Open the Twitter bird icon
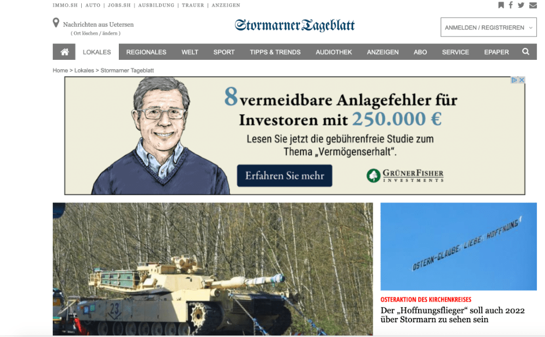Image resolution: width=545 pixels, height=337 pixels. coord(520,5)
